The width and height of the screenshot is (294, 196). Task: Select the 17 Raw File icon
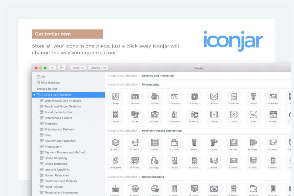coord(273,96)
